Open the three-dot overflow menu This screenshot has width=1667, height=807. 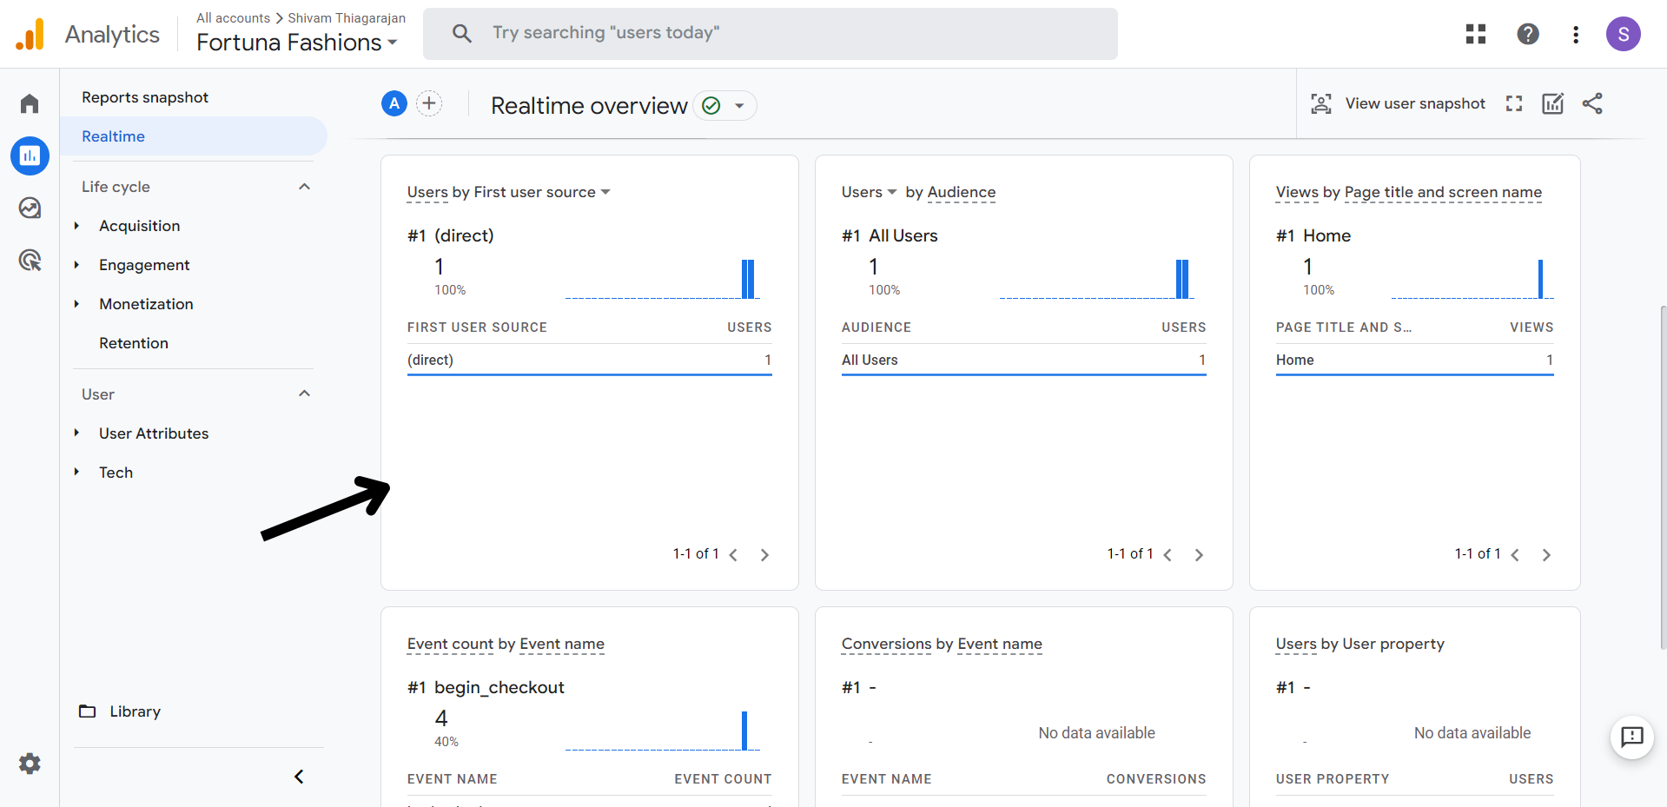pos(1576,34)
